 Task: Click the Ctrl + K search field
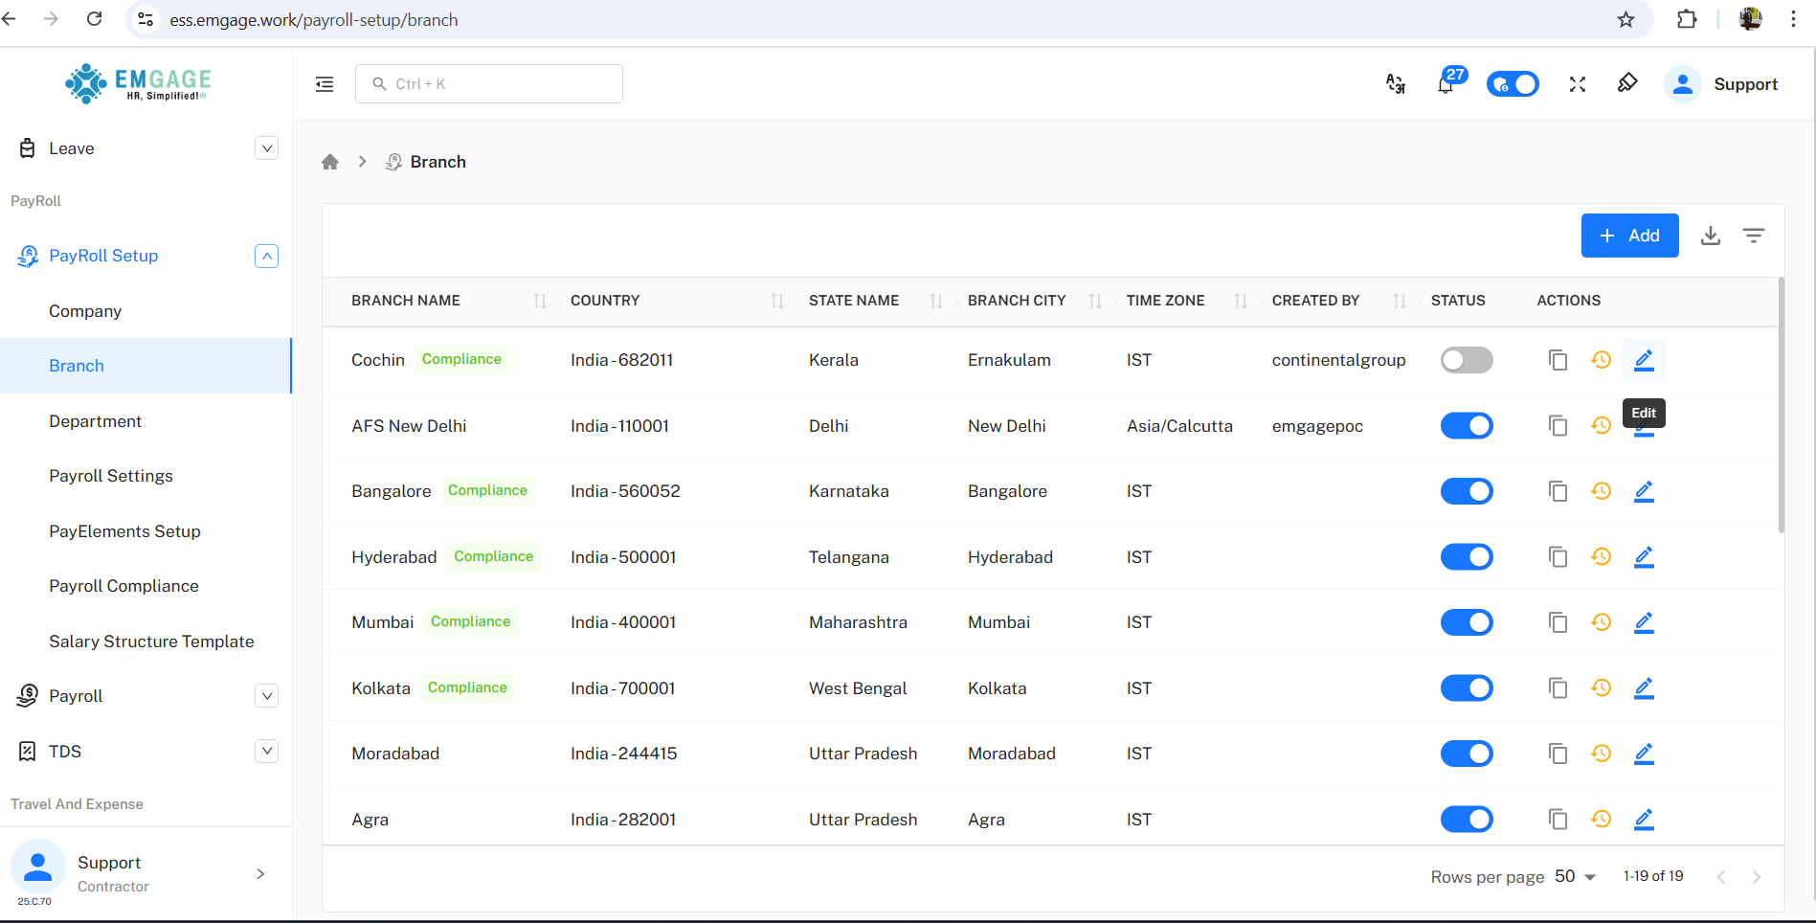click(488, 84)
